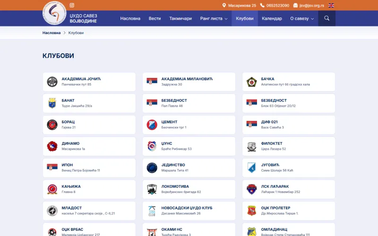Image resolution: width=378 pixels, height=236 pixels.
Task: Open the Календар menu item
Action: (x=272, y=18)
